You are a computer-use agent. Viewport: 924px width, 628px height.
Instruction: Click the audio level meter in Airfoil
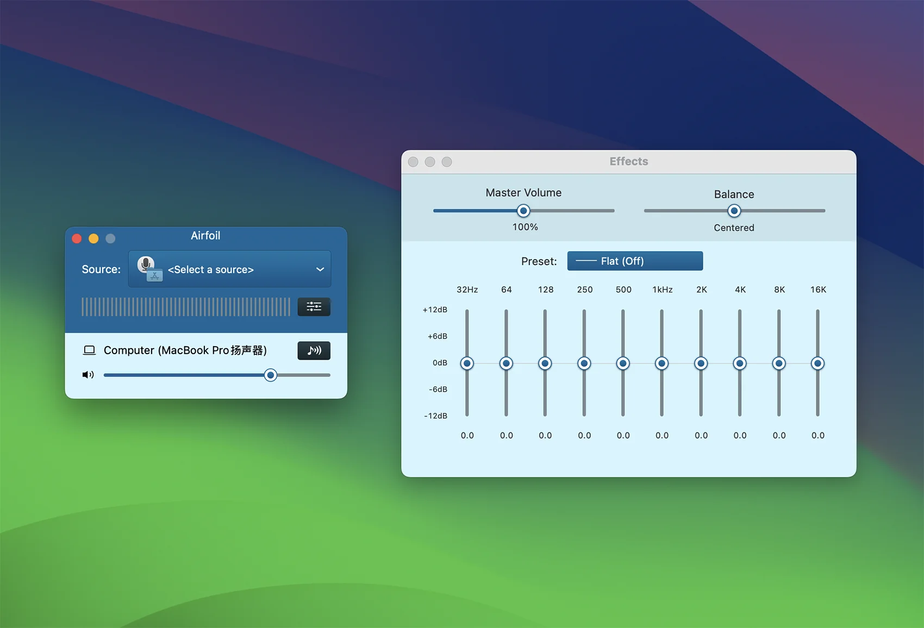click(x=186, y=307)
